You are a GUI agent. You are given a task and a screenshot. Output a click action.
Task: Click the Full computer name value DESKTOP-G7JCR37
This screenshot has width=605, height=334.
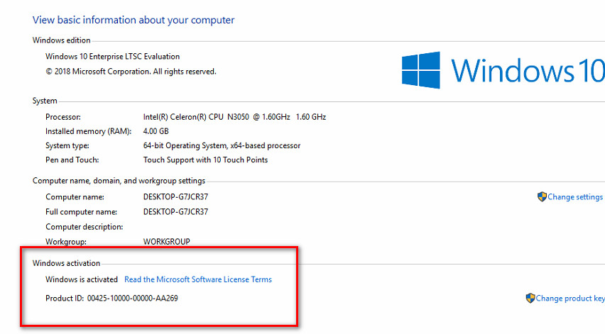175,212
